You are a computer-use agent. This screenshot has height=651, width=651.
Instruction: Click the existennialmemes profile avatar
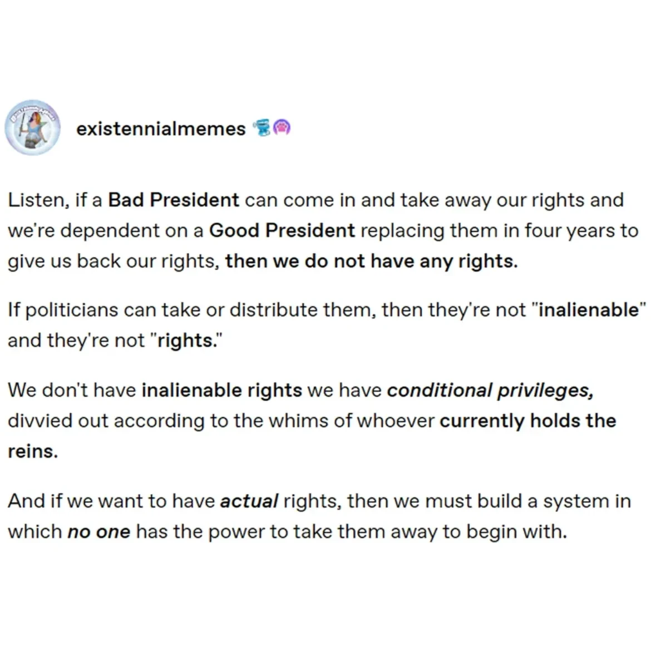click(32, 128)
